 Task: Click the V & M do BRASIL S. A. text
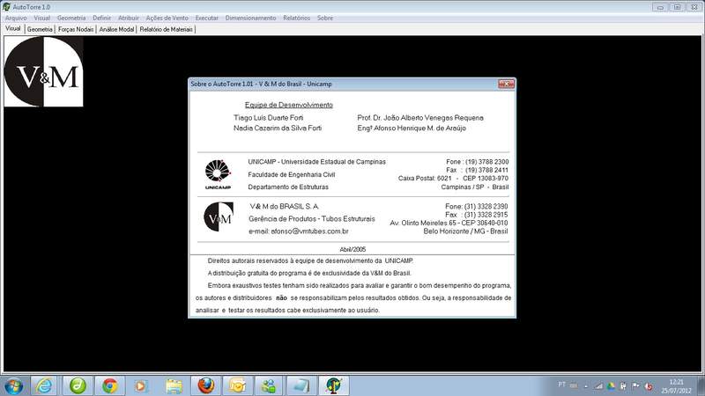click(284, 206)
